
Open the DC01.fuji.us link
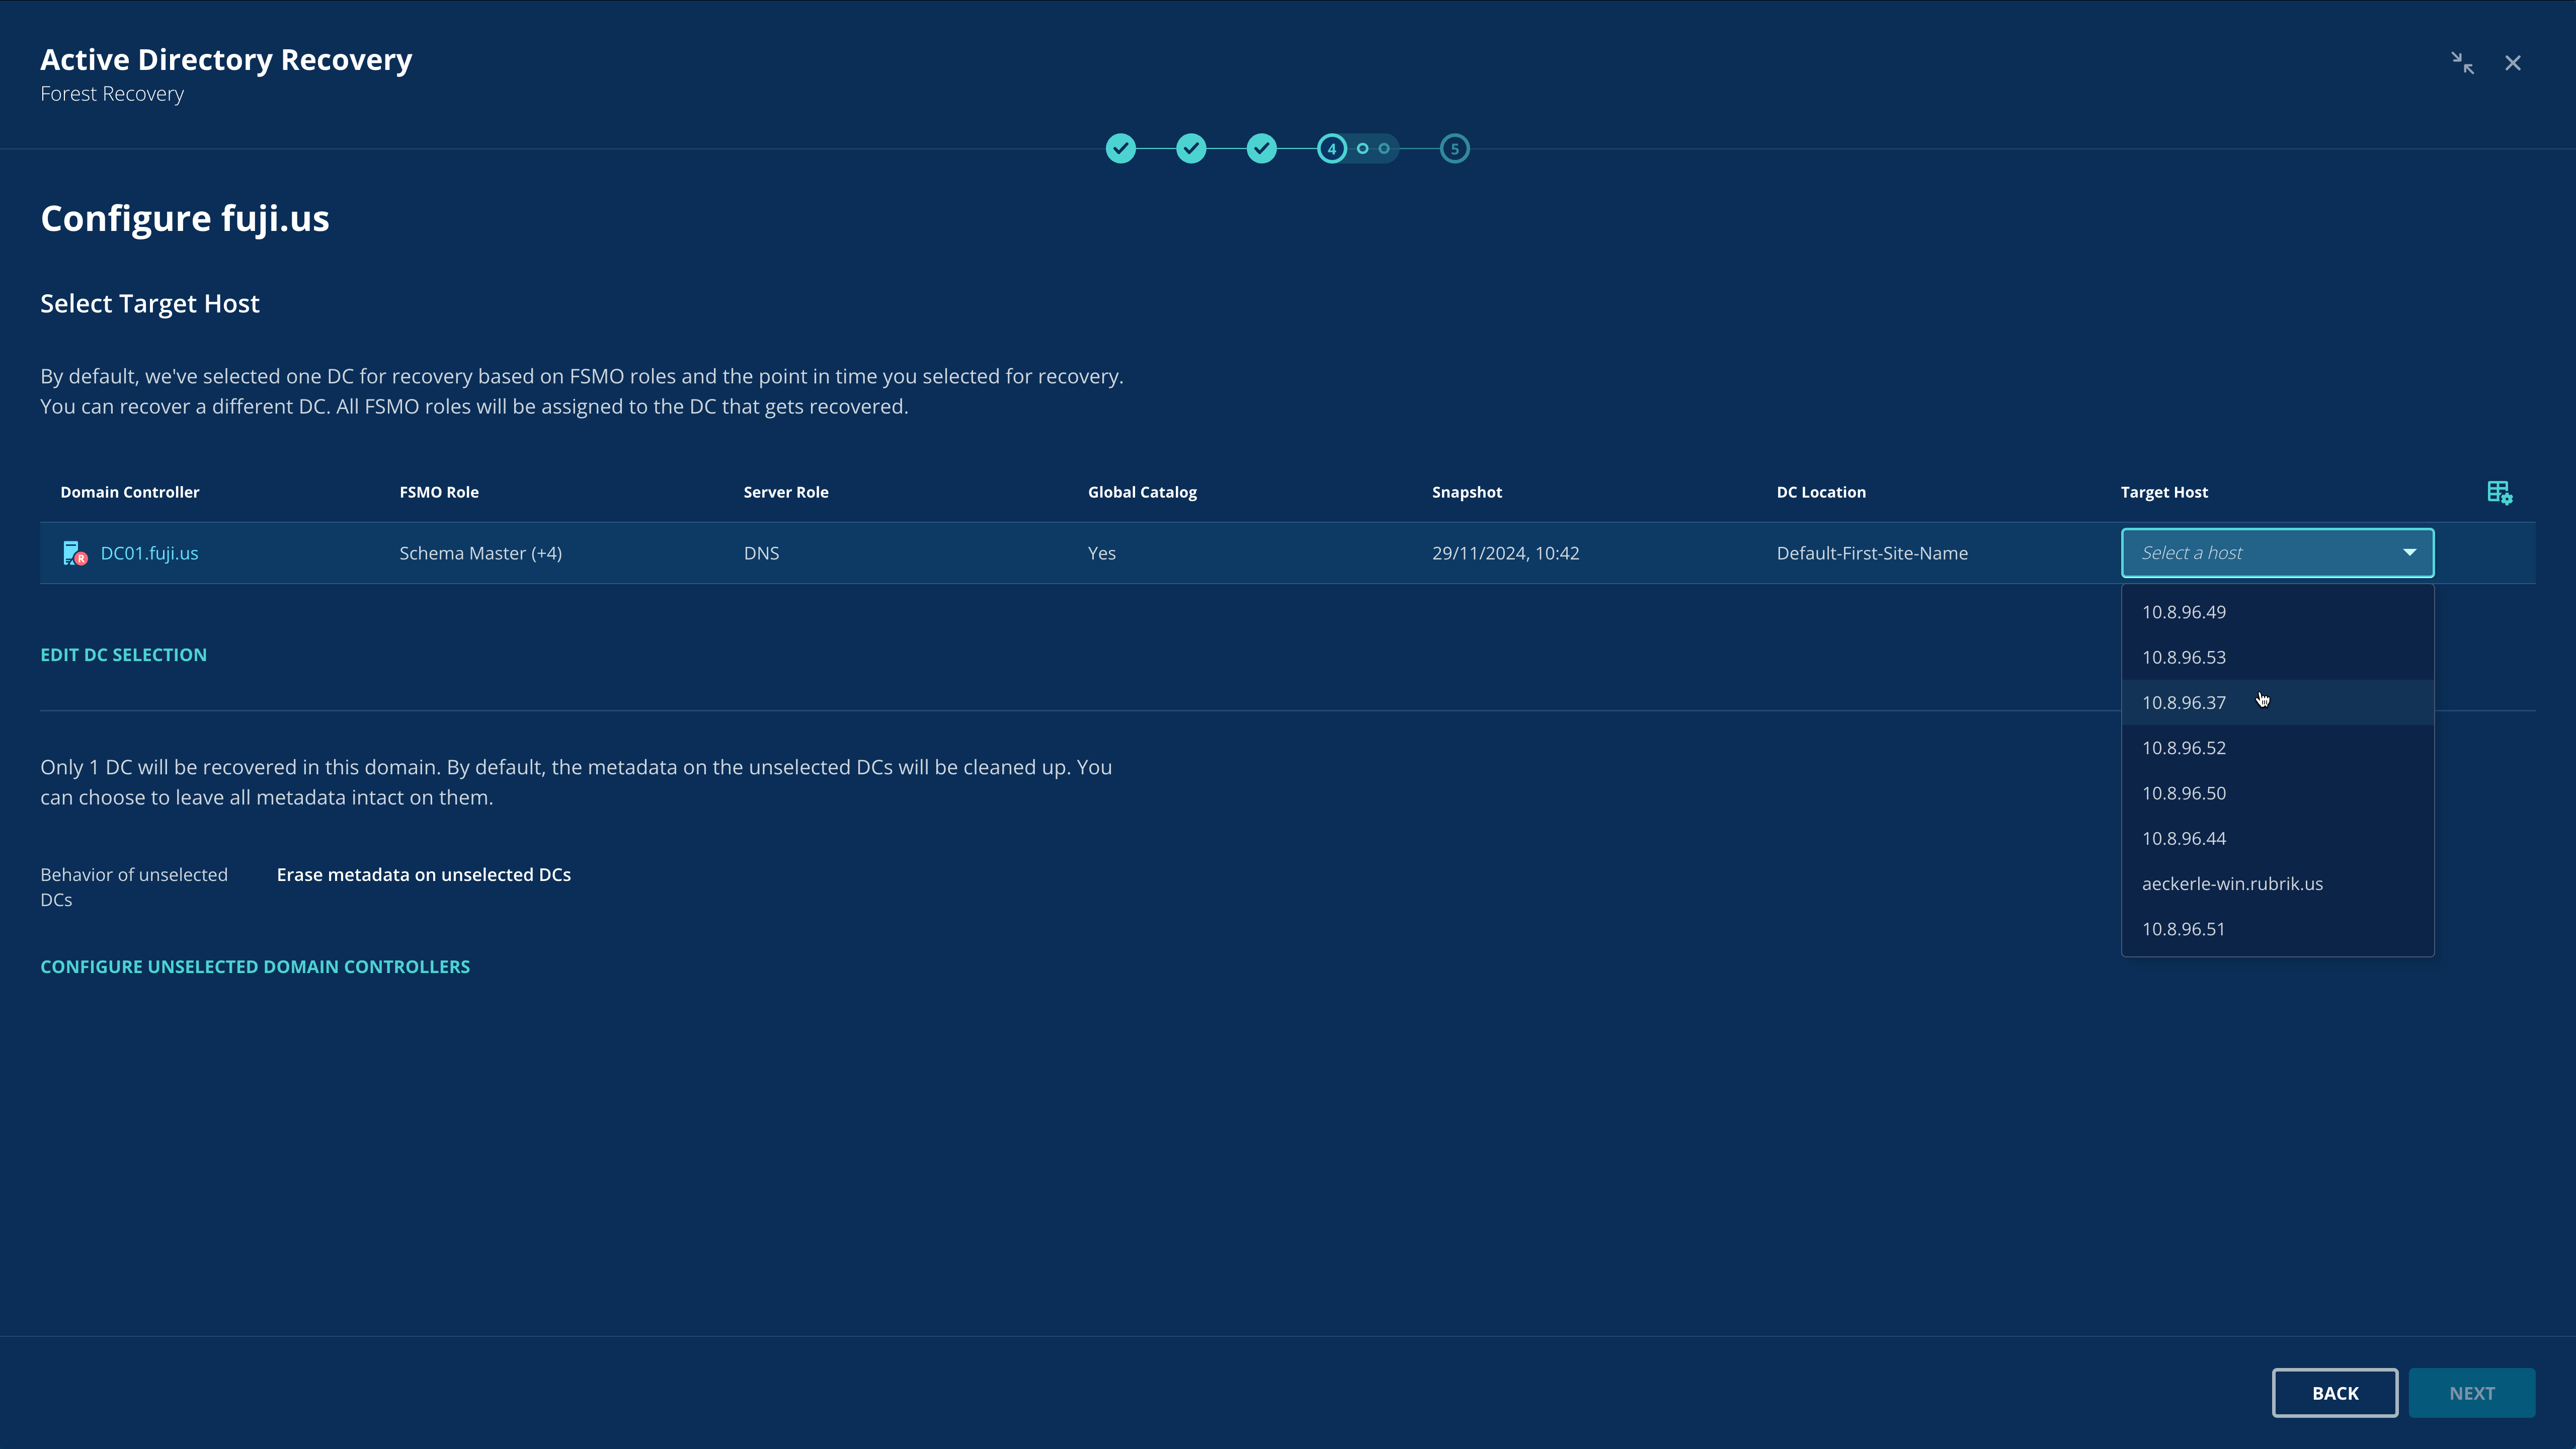click(149, 553)
